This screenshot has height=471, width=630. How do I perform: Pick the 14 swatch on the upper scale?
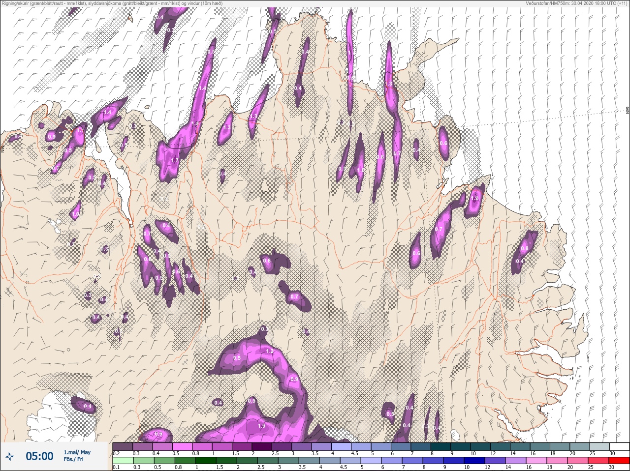520,446
